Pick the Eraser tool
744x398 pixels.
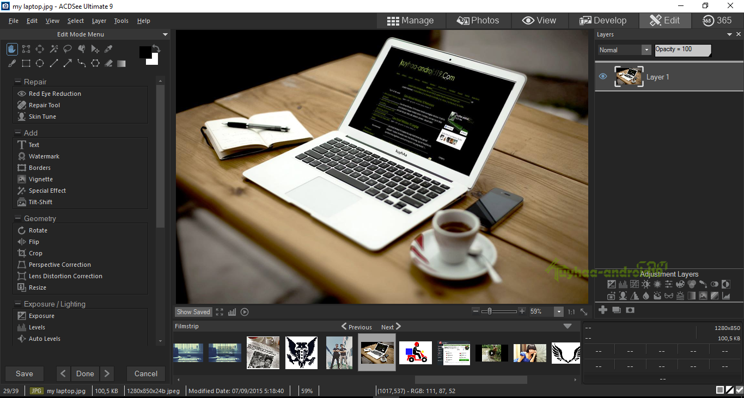point(108,64)
